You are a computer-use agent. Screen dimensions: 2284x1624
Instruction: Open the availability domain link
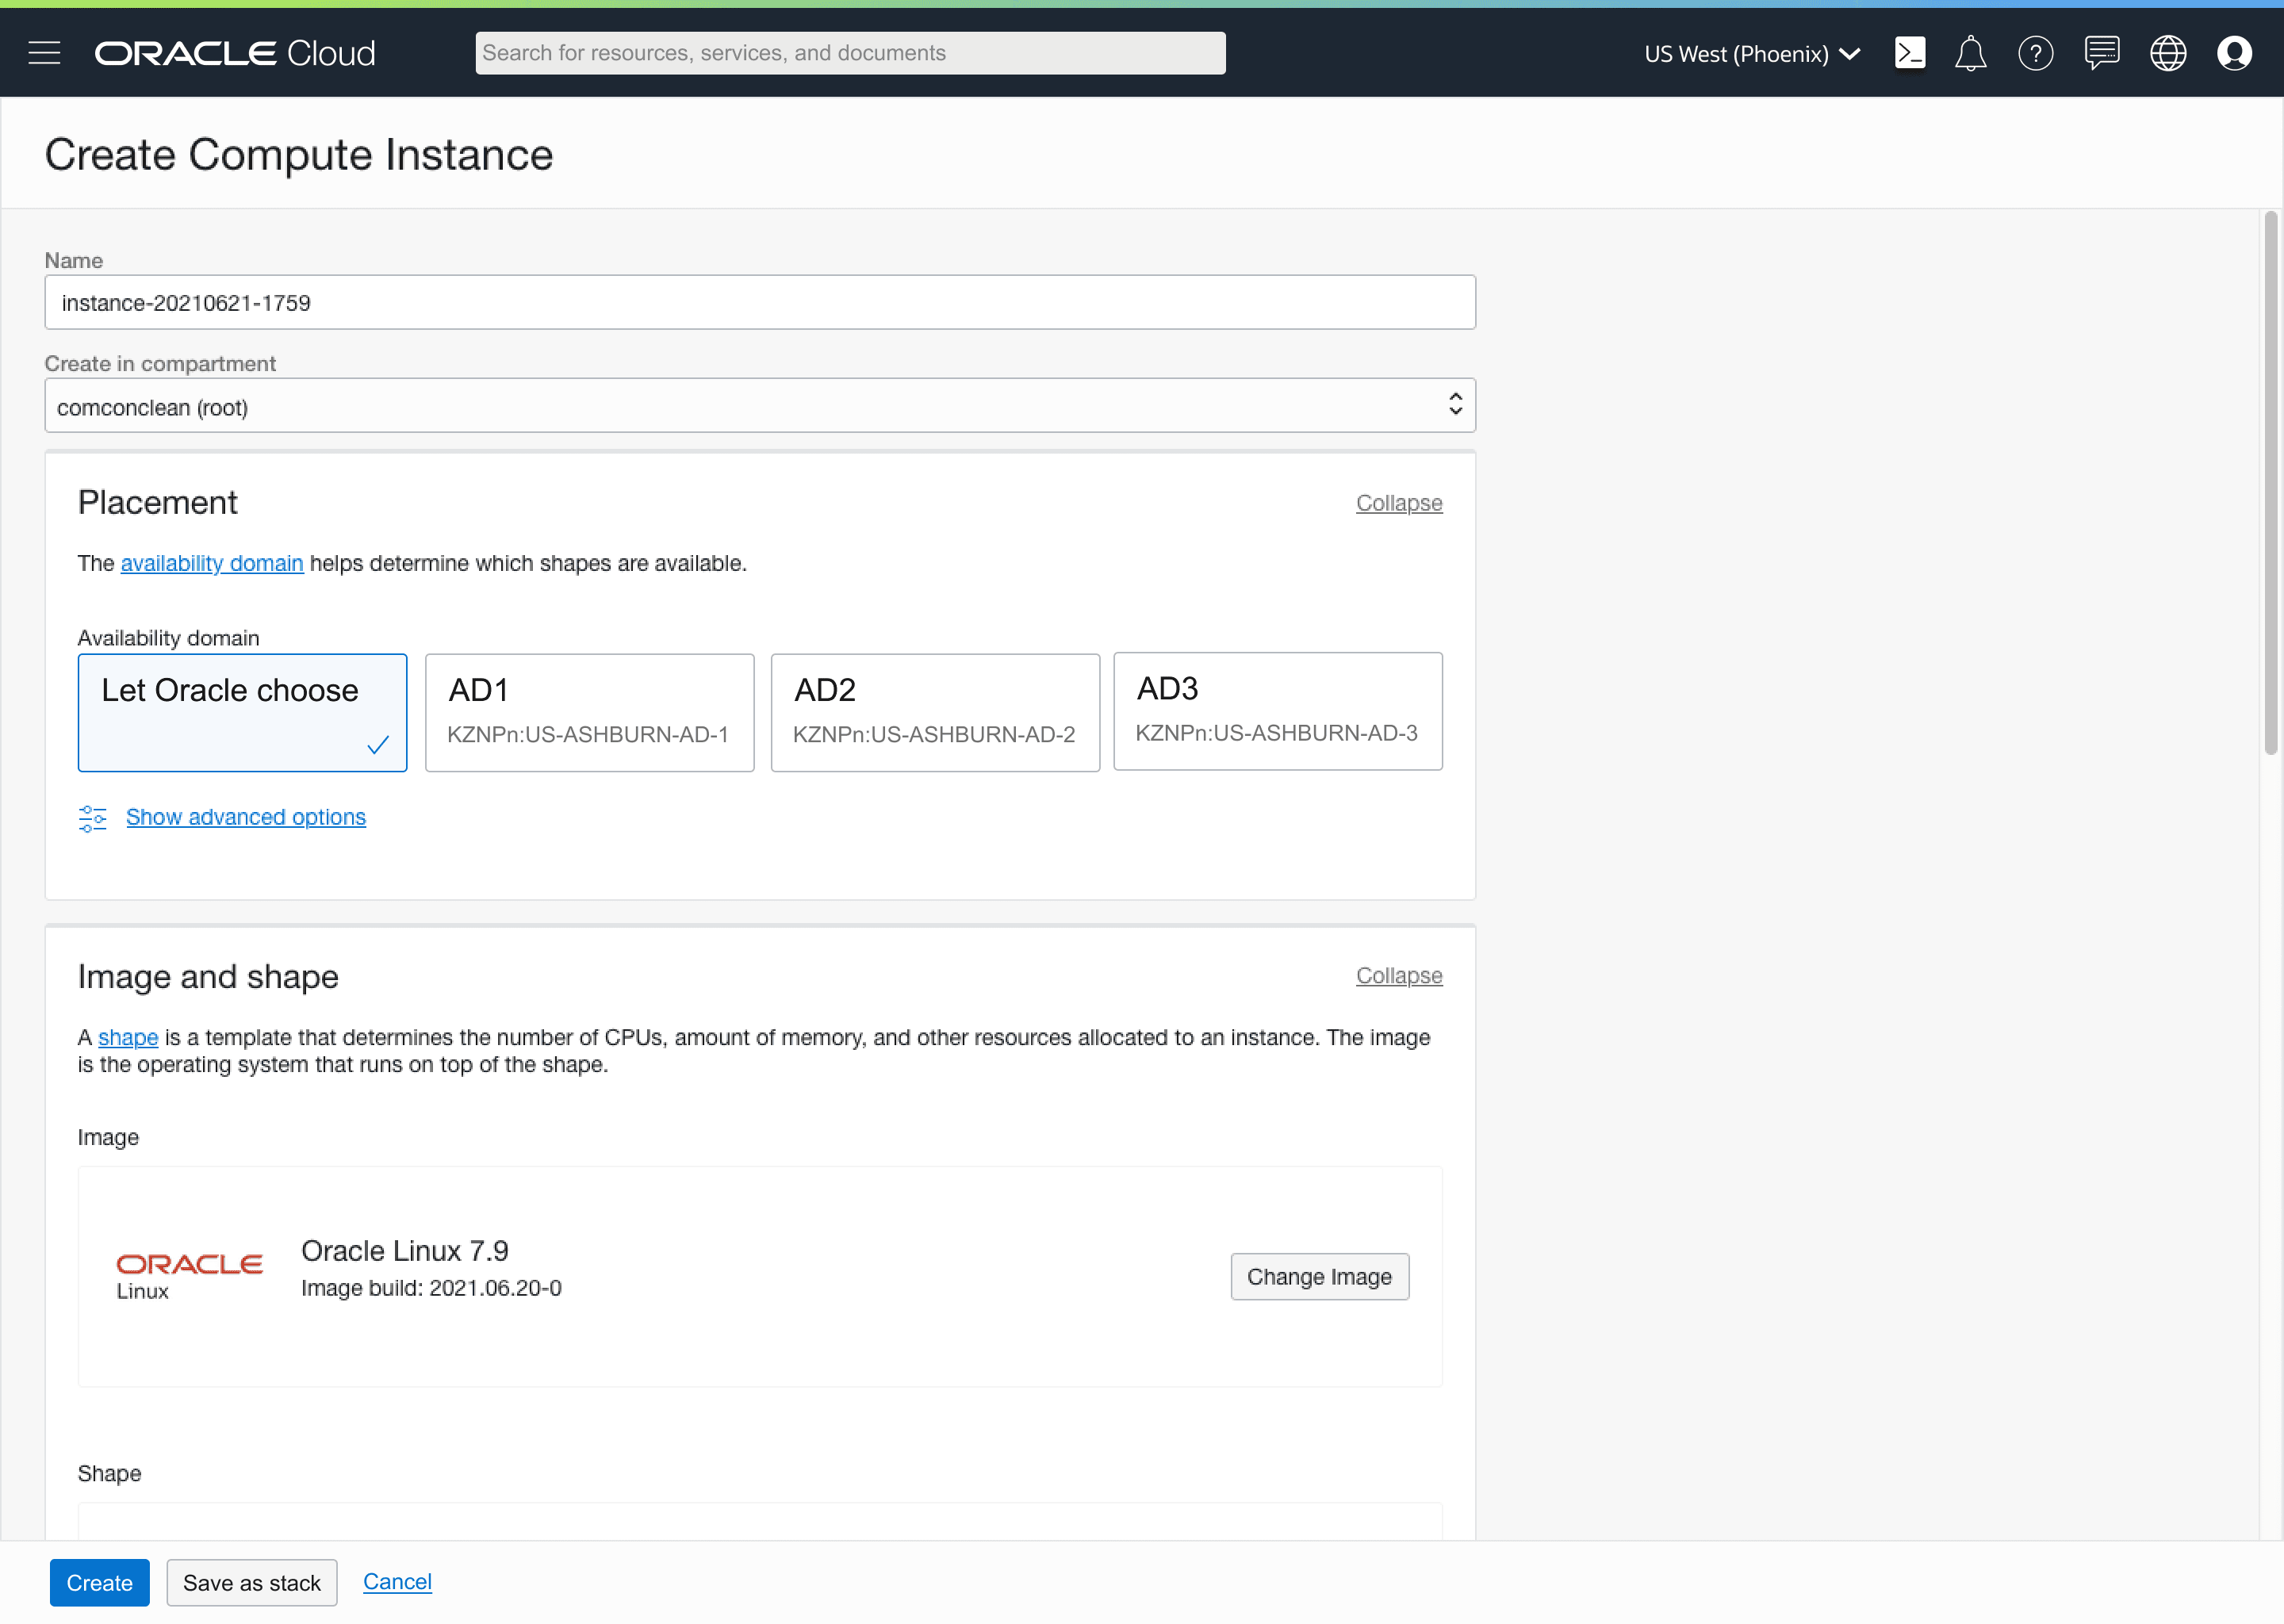pyautogui.click(x=212, y=563)
